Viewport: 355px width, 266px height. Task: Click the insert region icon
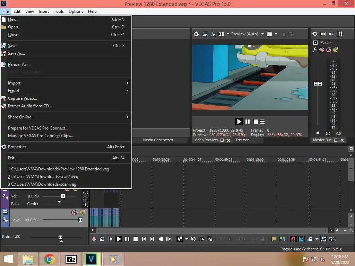tap(282, 239)
